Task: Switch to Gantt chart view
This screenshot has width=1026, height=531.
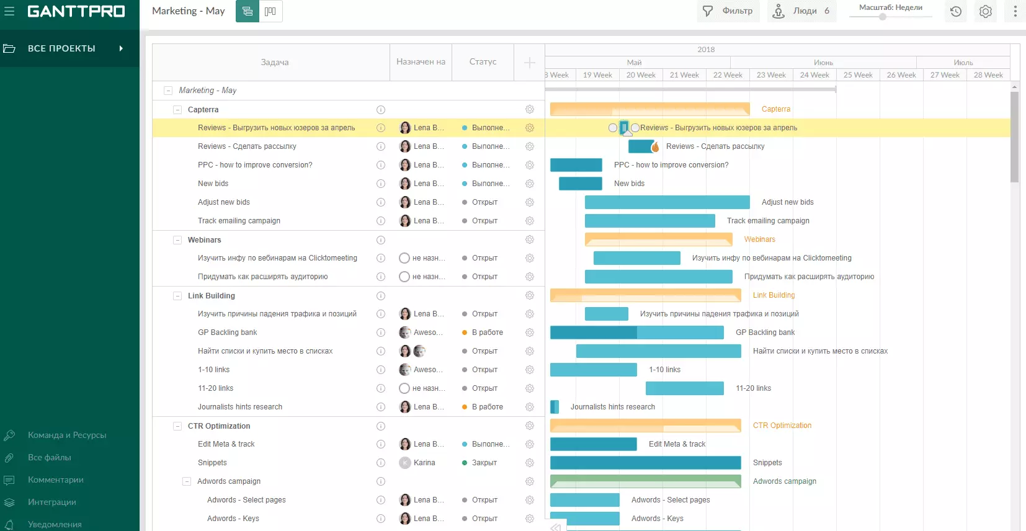Action: 248,11
